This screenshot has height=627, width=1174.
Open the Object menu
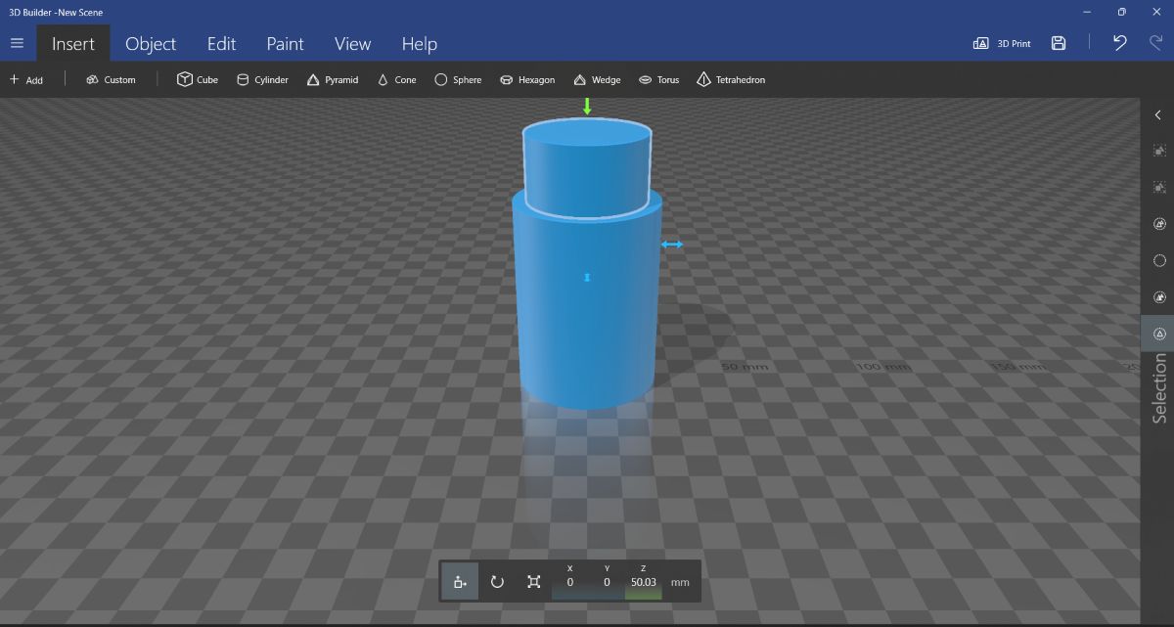[151, 43]
